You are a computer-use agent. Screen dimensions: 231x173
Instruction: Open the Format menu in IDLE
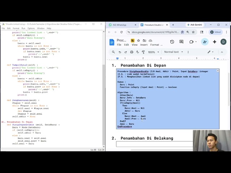click(x=16, y=28)
